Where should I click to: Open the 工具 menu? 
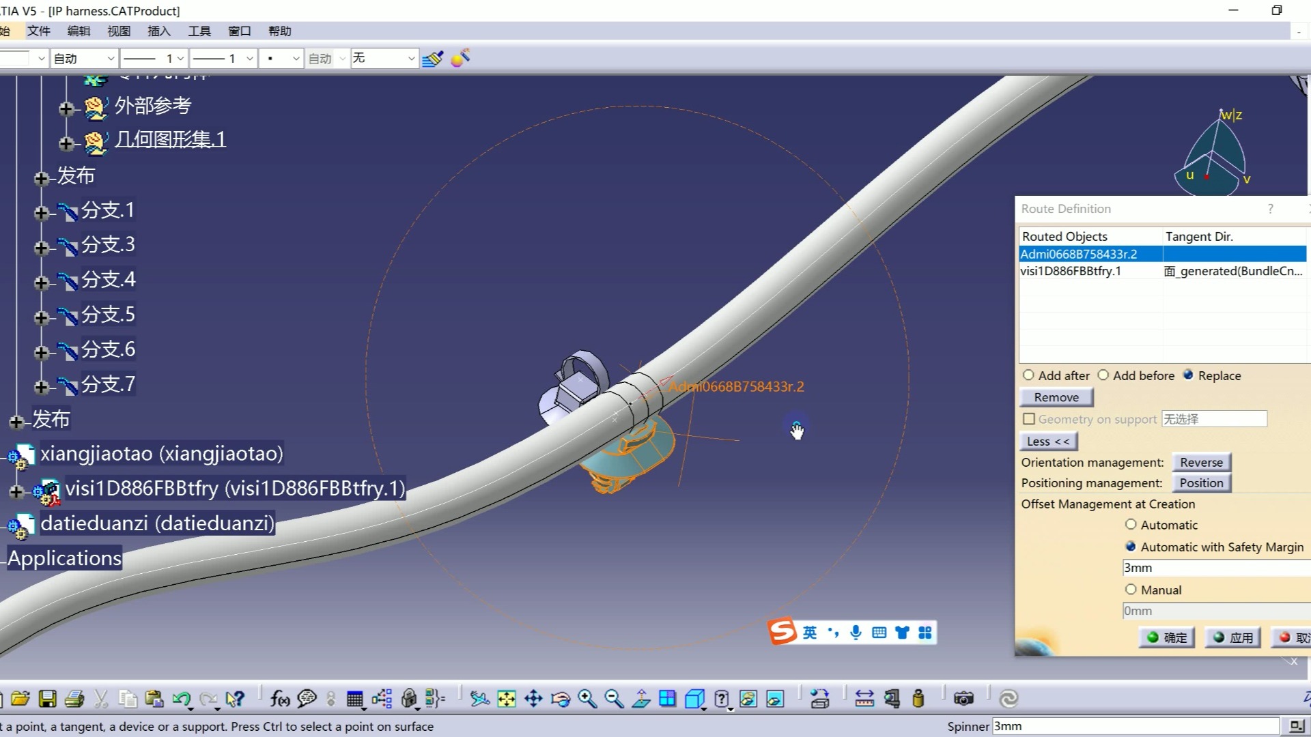[x=199, y=31]
